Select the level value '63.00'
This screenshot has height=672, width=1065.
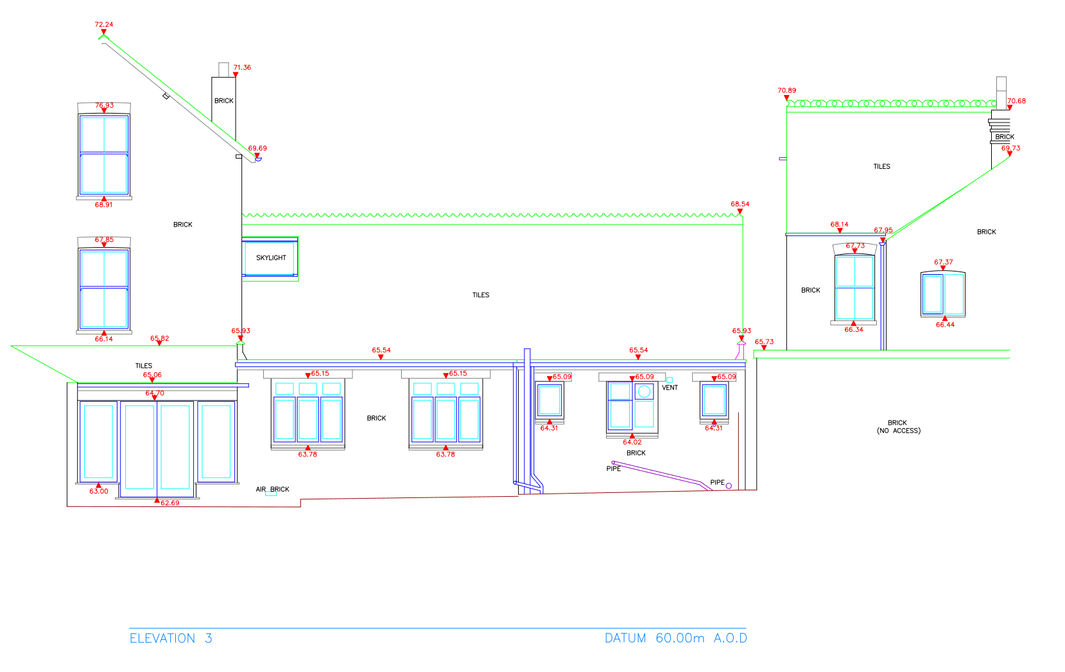coord(99,491)
